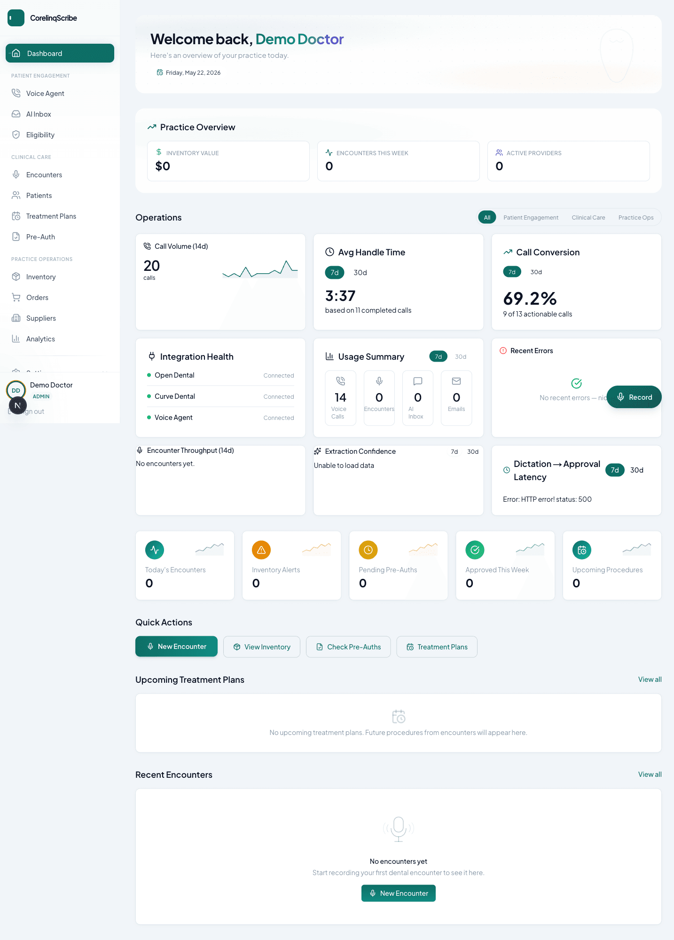Viewport: 674px width, 940px height.
Task: View all Recent Encounters
Action: pos(650,774)
